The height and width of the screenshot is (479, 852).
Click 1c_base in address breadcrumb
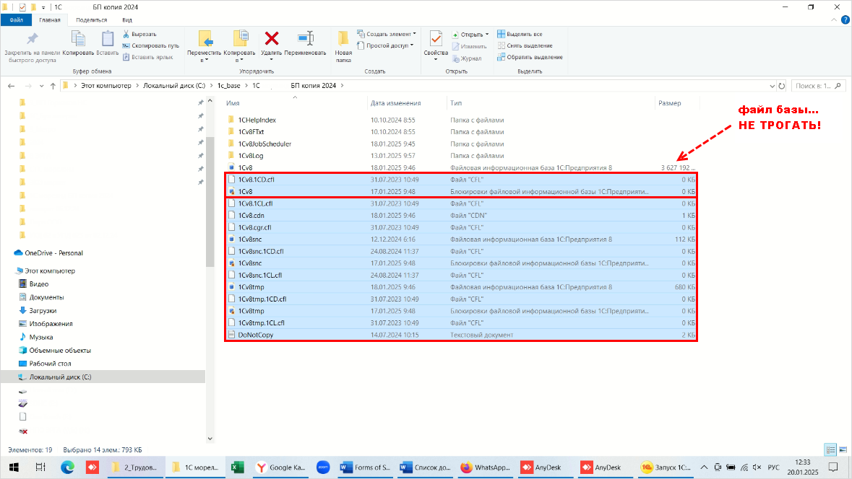[229, 86]
